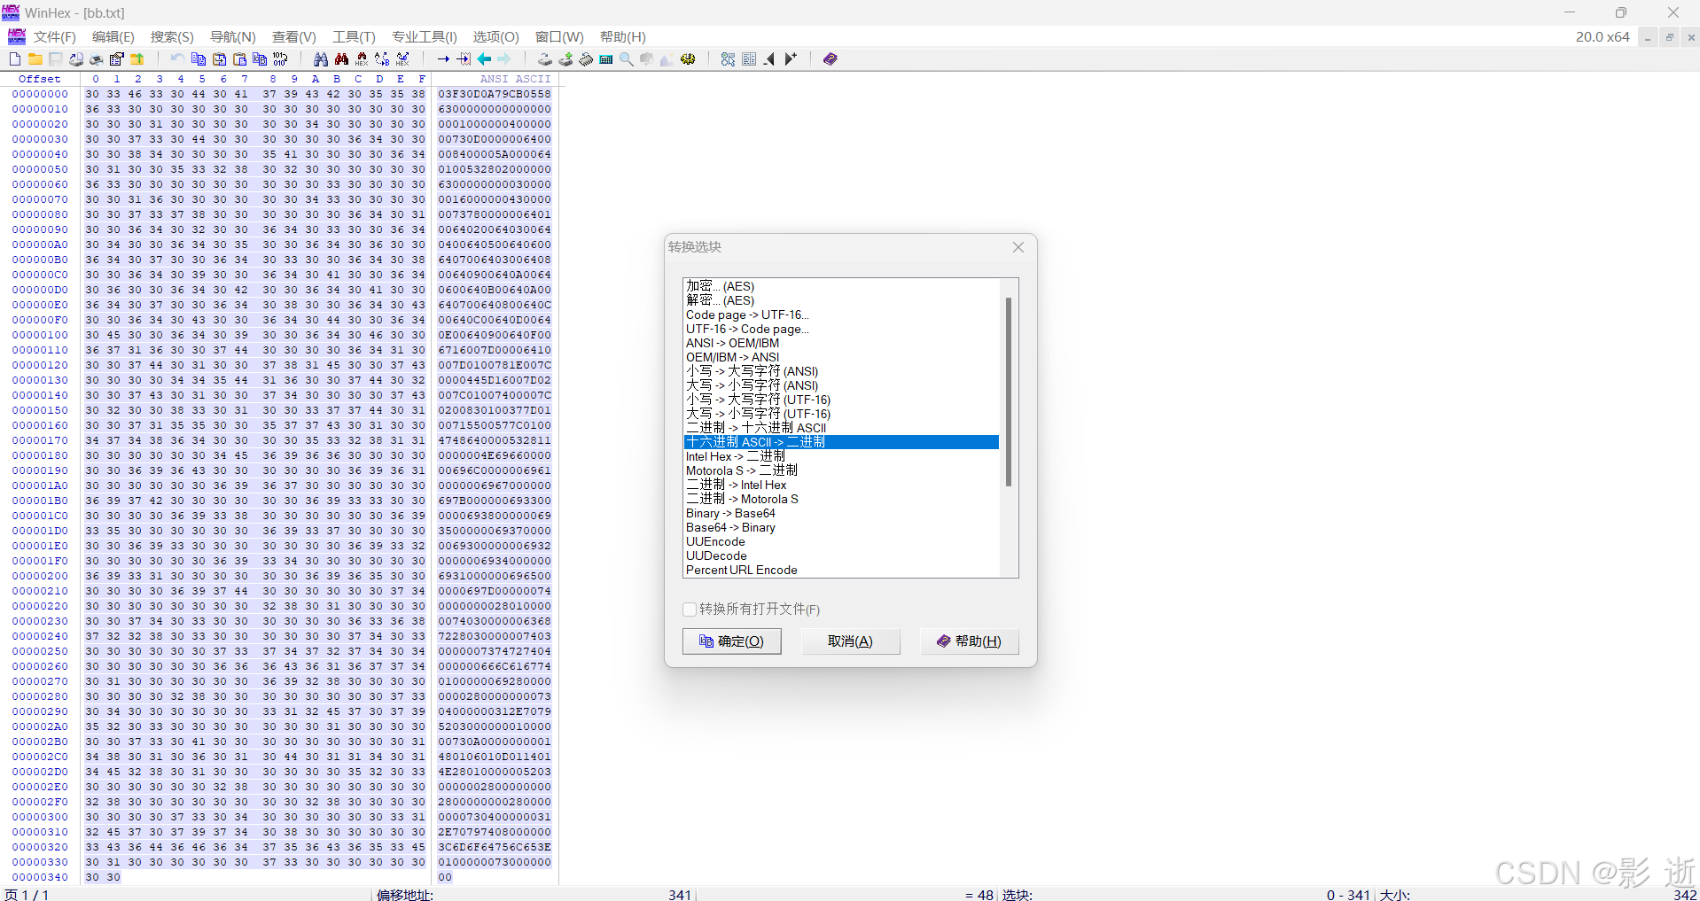Open the 专业工具(I) menu

click(x=424, y=36)
